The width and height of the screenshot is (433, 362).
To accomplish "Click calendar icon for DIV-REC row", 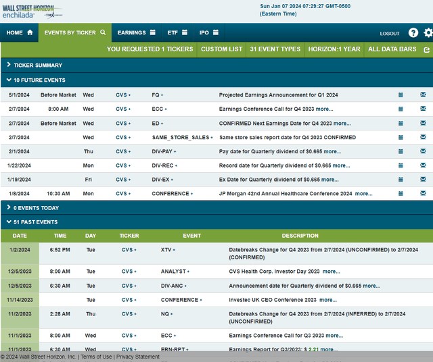I will (x=401, y=165).
